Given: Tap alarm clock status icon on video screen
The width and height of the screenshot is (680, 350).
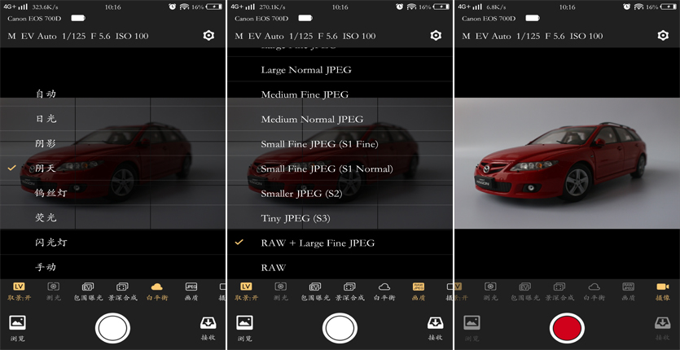Looking at the screenshot, I should point(626,7).
